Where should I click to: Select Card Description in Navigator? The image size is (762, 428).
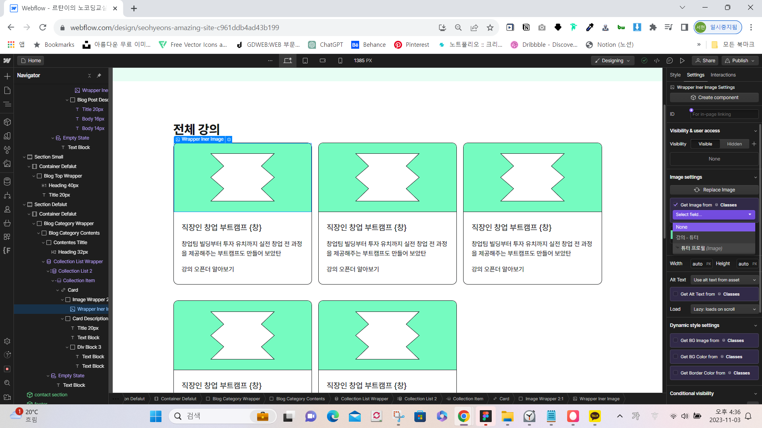point(90,319)
